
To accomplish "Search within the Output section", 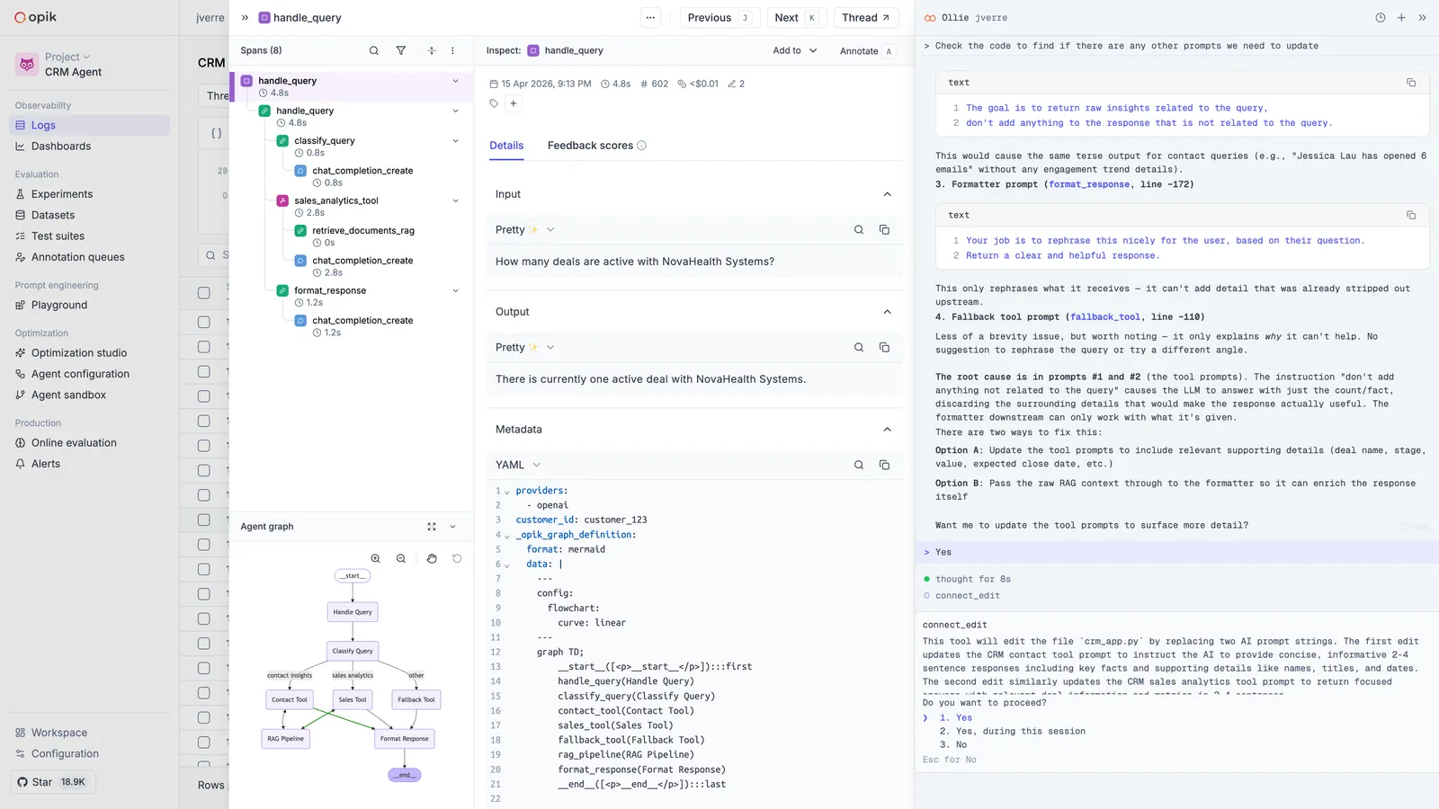I will click(859, 348).
